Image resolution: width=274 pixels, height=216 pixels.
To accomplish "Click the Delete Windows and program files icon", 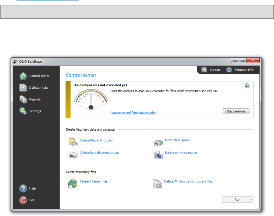I will [157, 184].
